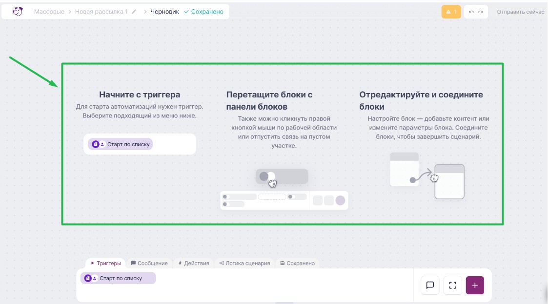Click the Сохранено status indicator
The width and height of the screenshot is (548, 304).
coord(204,12)
